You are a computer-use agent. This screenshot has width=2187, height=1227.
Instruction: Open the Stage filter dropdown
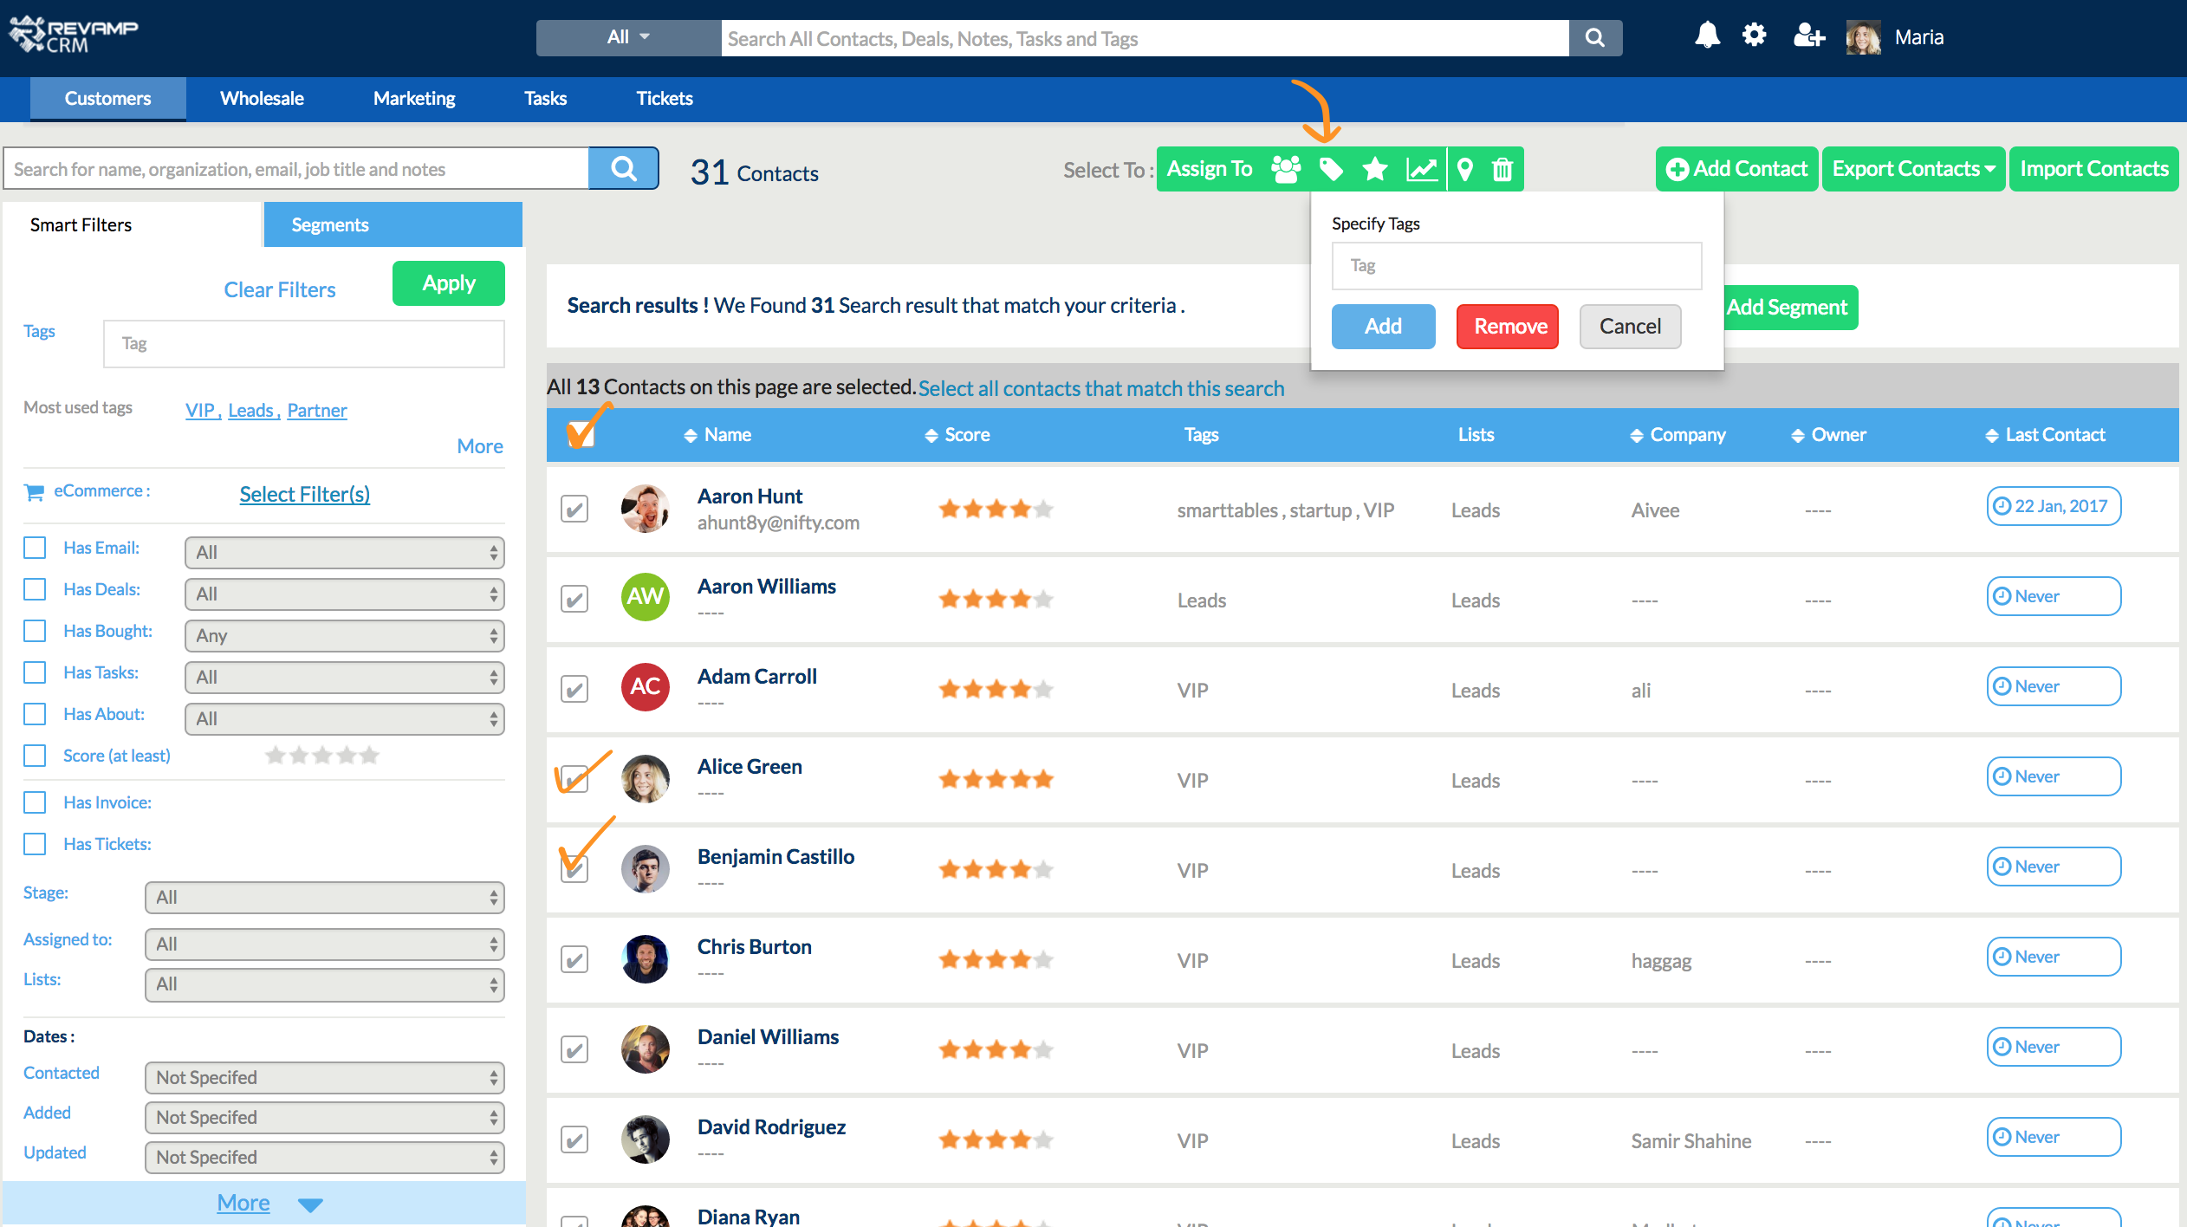(324, 897)
